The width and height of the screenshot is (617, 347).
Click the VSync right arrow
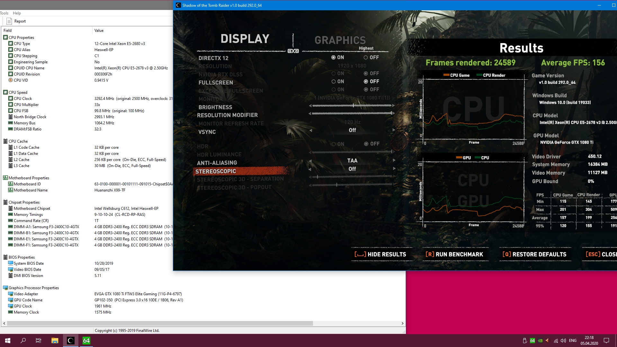click(394, 130)
